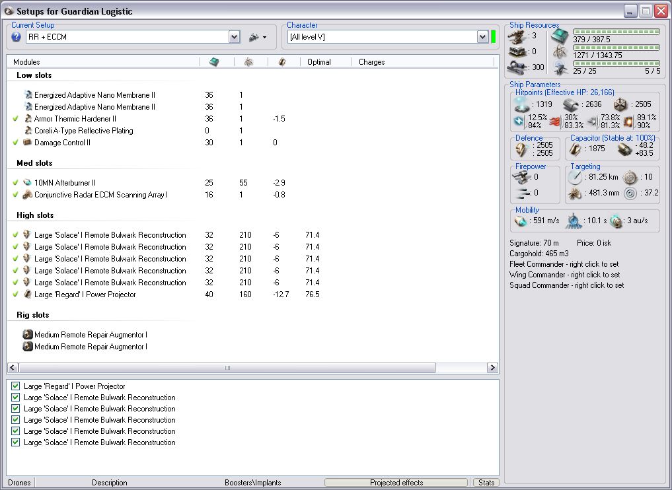The image size is (672, 490).
Task: Open the Boosters\Implants tab
Action: 252,483
